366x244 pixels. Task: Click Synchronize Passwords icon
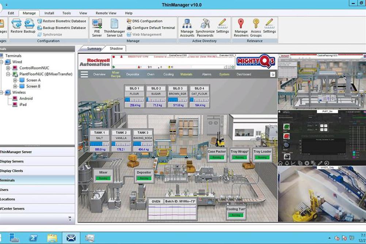[x=205, y=28]
